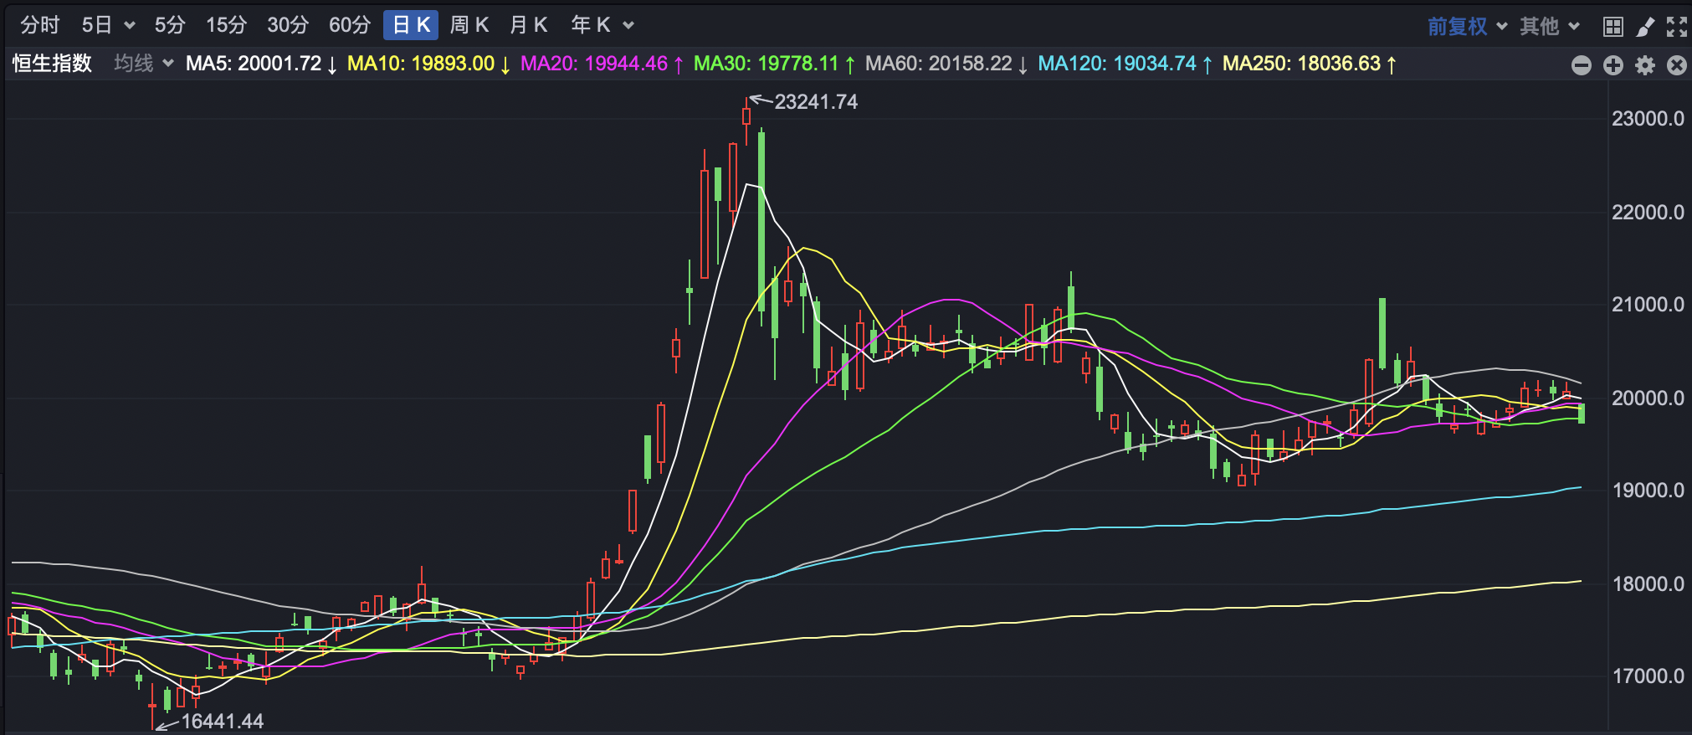Click the 21000.0 price axis label
1692x735 pixels.
point(1648,305)
